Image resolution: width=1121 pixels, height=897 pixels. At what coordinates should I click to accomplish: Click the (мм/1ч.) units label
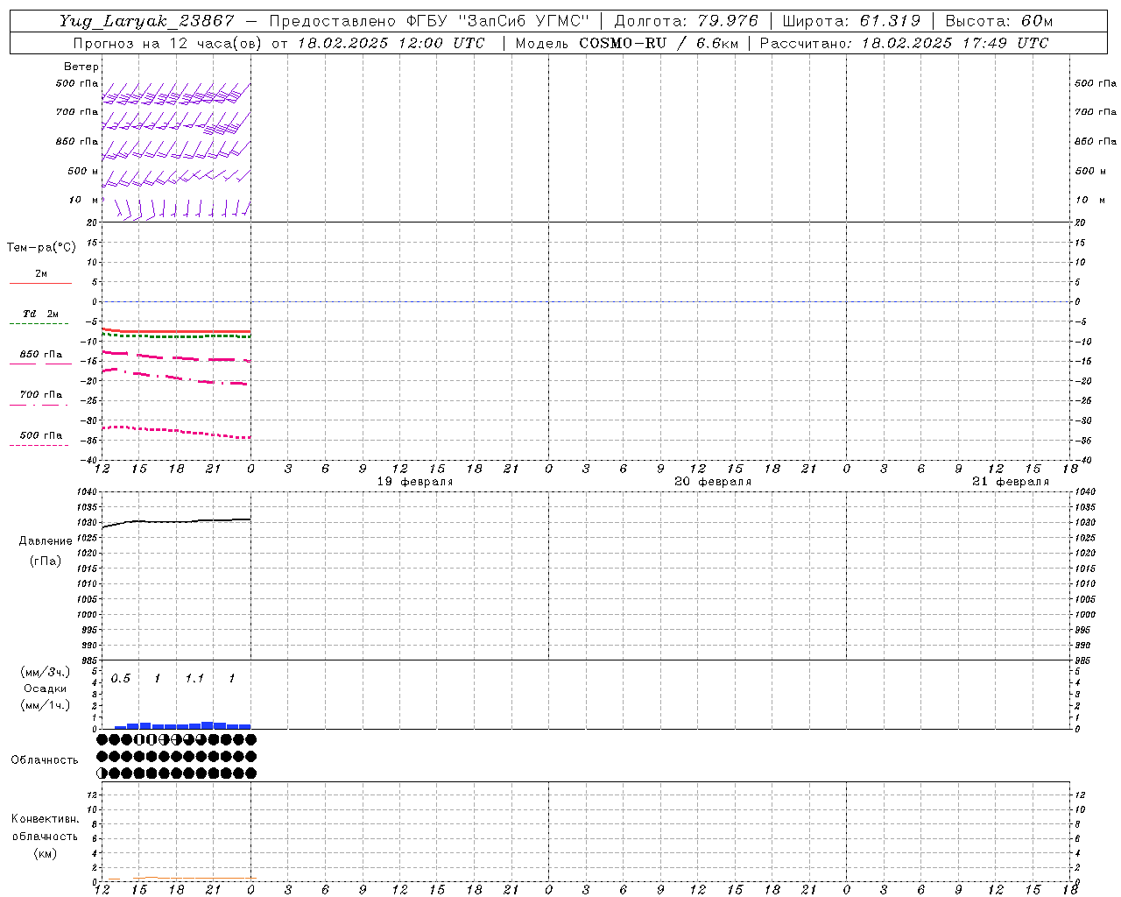point(46,705)
